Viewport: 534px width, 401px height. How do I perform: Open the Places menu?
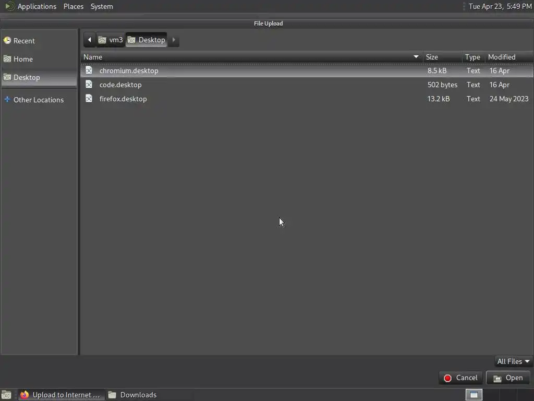tap(74, 6)
